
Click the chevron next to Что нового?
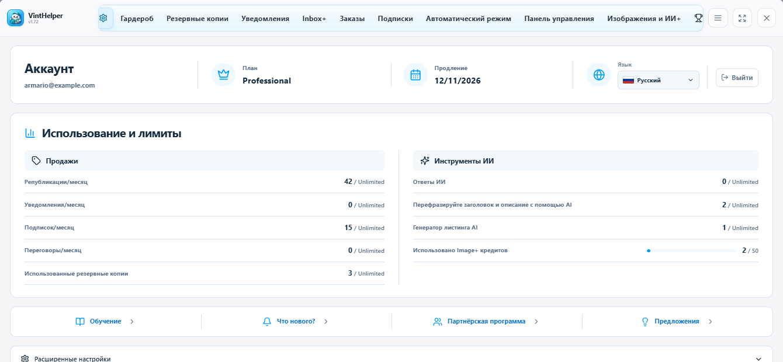325,321
